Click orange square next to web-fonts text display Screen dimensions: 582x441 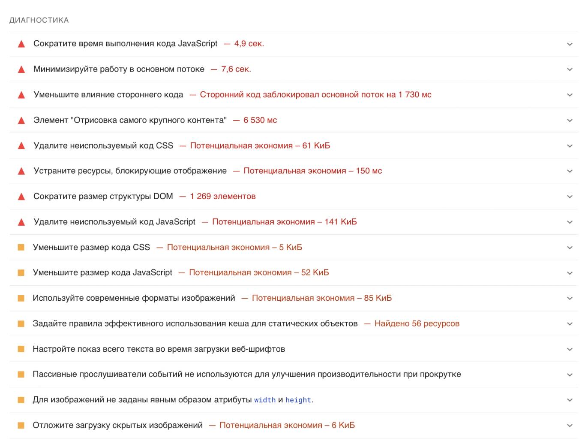tap(21, 349)
